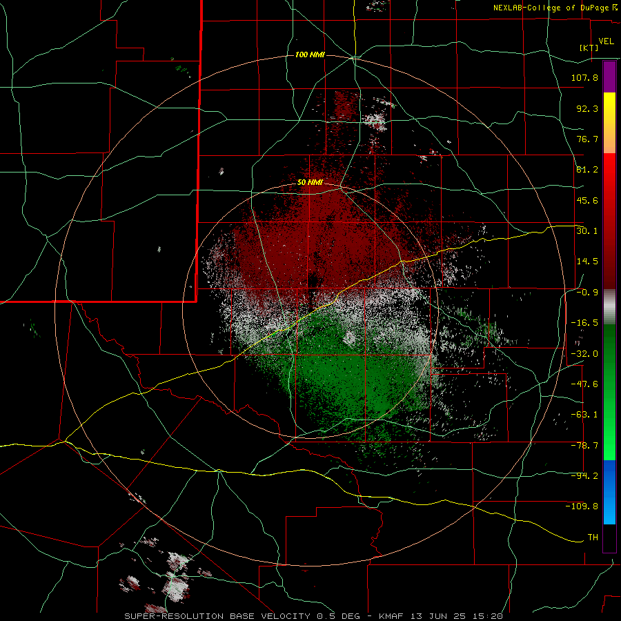Click the 61.2 velocity scale value
The height and width of the screenshot is (621, 621).
tap(587, 170)
